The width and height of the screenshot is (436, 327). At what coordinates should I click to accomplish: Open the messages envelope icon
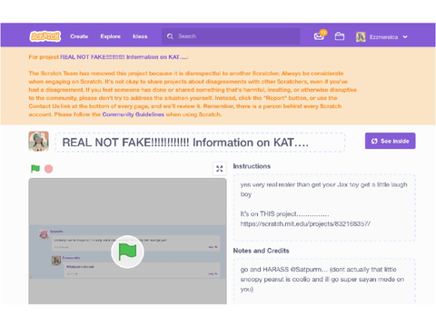319,36
